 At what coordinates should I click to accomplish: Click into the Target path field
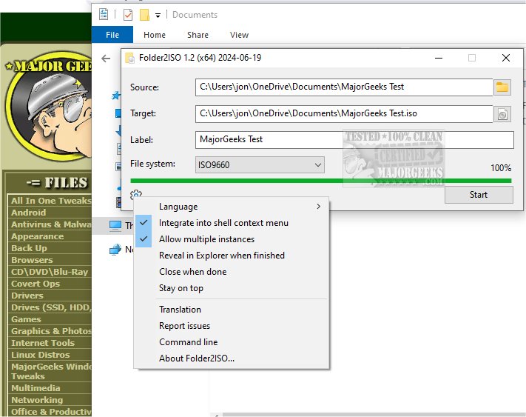click(x=344, y=114)
